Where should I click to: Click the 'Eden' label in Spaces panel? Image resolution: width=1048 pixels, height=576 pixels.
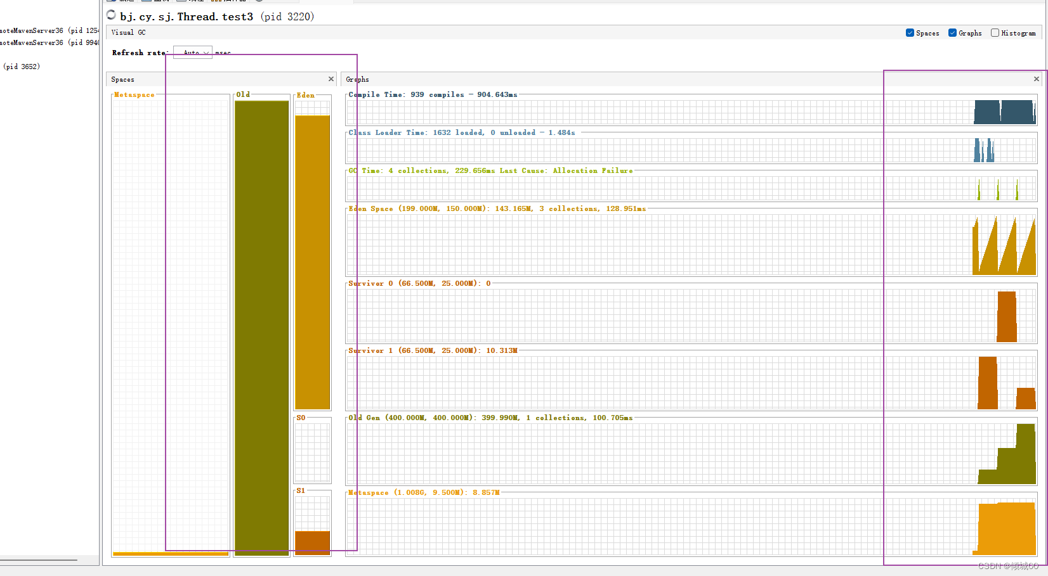coord(306,95)
